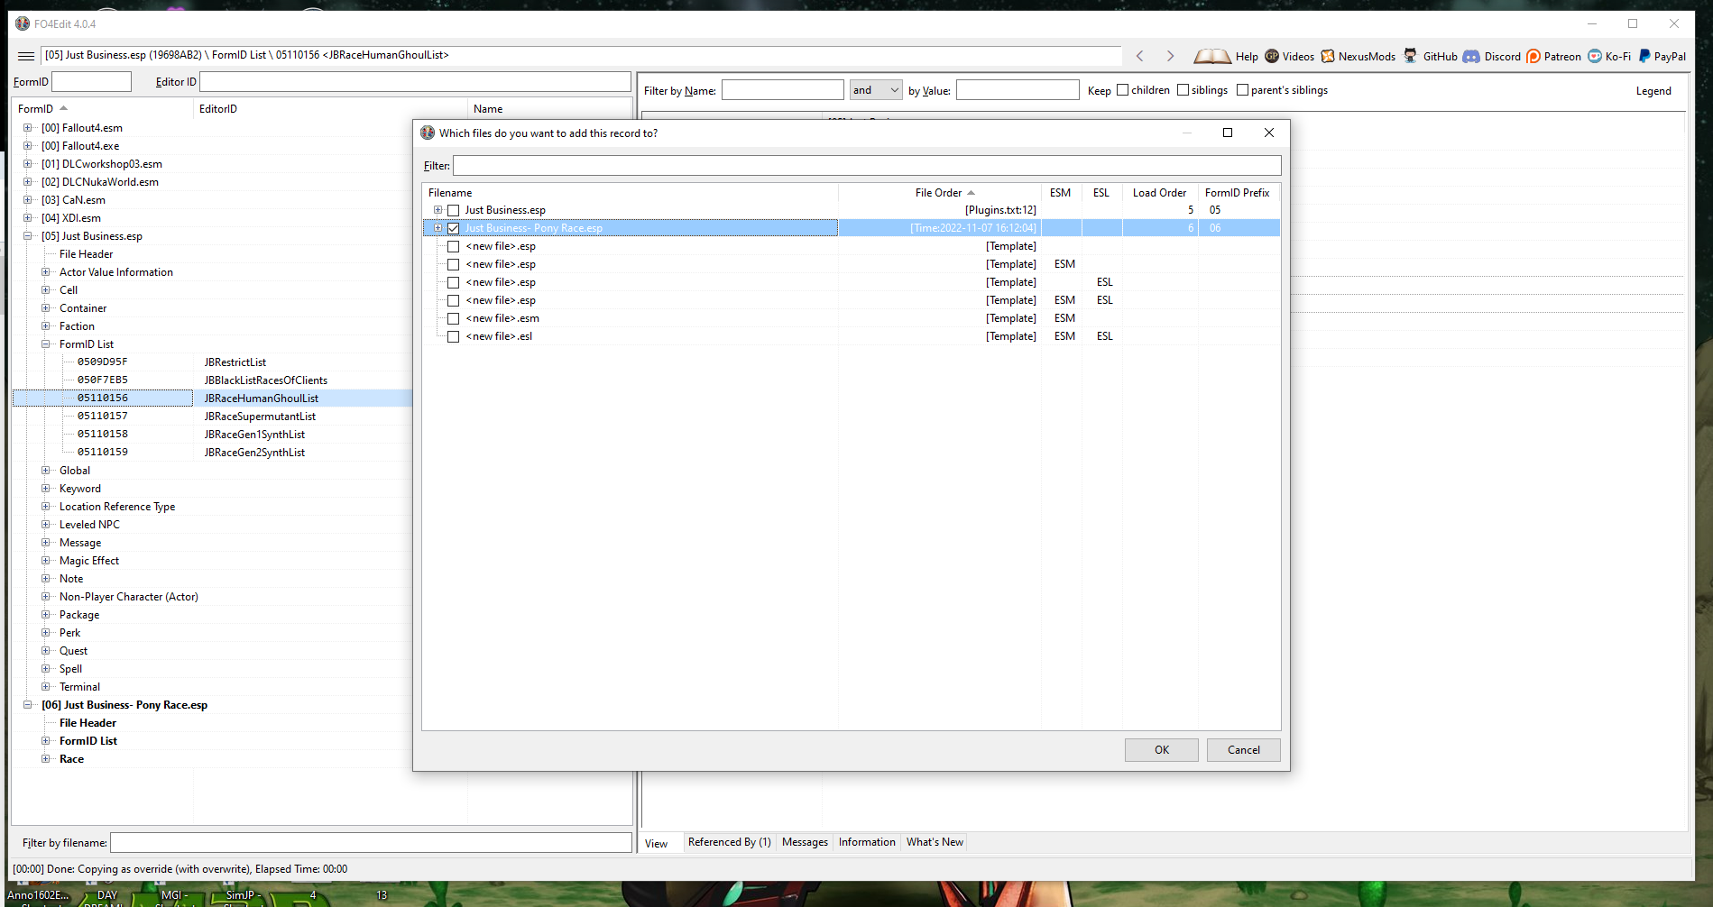Screen dimensions: 1713x907
Task: Expand Just Business.esp row in dialog
Action: point(438,210)
